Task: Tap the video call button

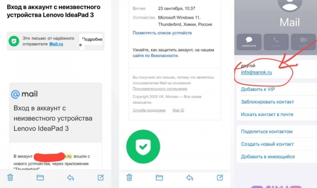Action: [x=303, y=42]
